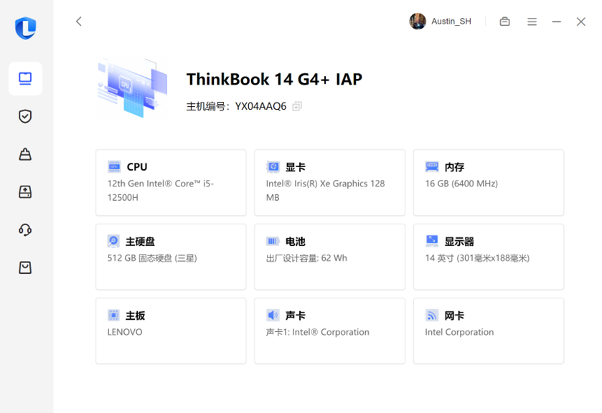Open the 内存 16 GB card

(x=489, y=183)
